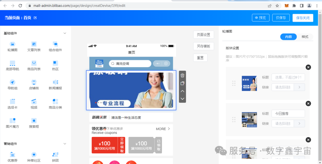Bookmark this page with the star icon
Viewport: 322px width, 164px height.
pyautogui.click(x=277, y=6)
